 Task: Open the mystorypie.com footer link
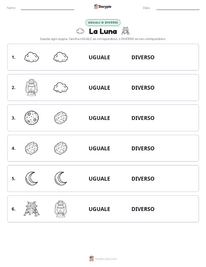[106, 259]
